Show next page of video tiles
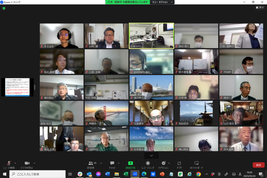The width and height of the screenshot is (267, 178). 151,156
